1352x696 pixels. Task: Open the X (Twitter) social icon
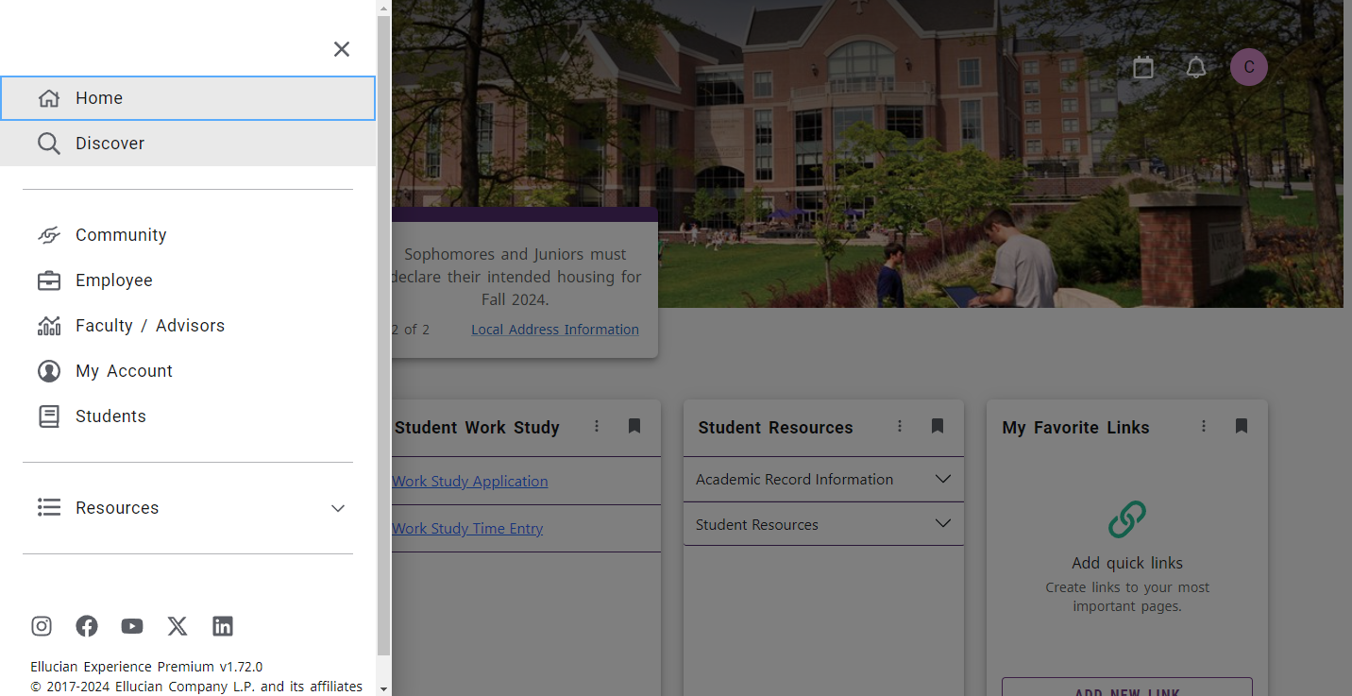(x=177, y=626)
